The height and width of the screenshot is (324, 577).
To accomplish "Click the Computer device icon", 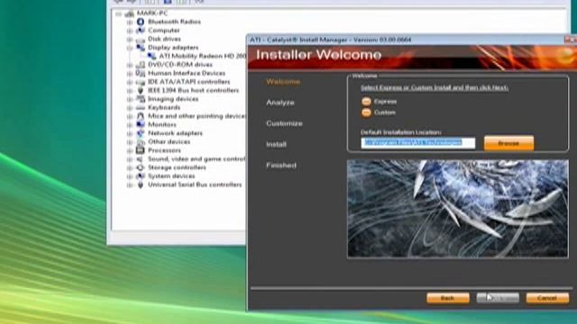I will point(141,31).
